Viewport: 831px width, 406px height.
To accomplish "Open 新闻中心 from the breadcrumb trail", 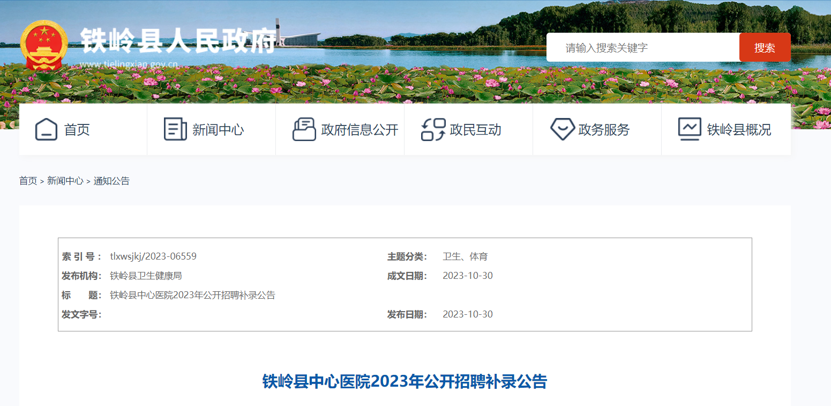I will (x=65, y=181).
